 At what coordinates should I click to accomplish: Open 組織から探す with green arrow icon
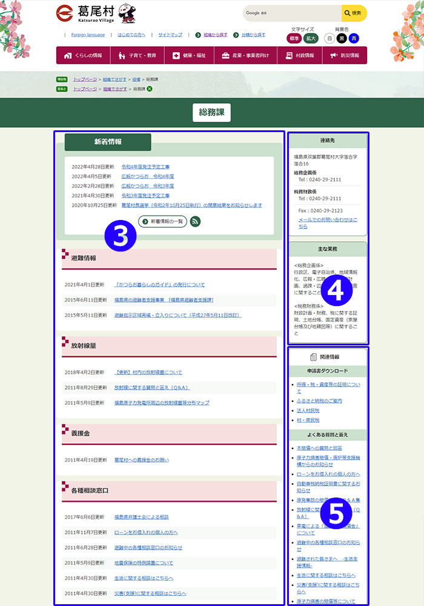[211, 35]
